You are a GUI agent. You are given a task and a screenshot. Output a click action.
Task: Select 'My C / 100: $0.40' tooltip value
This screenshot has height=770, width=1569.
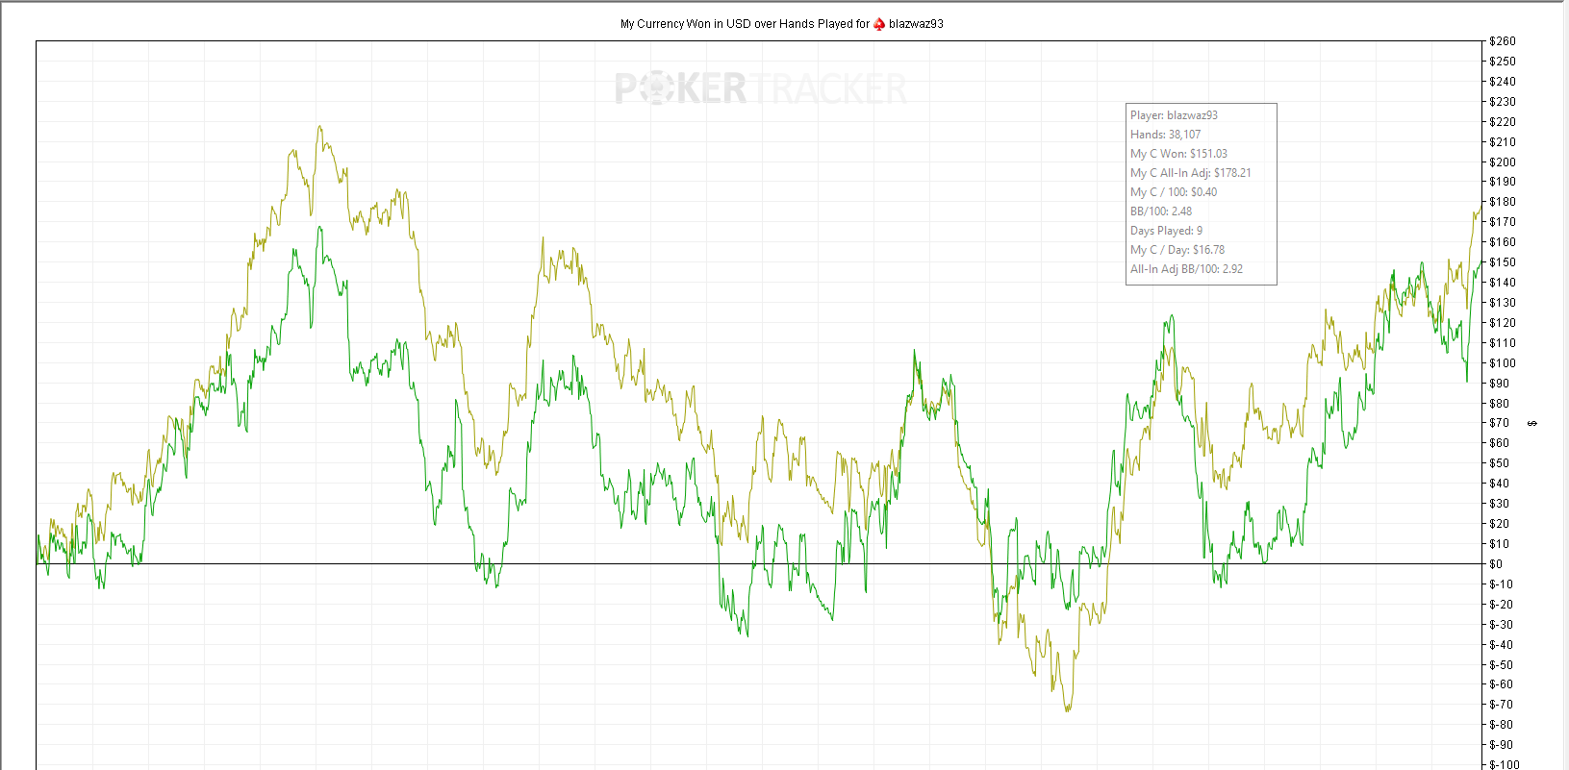coord(1174,192)
